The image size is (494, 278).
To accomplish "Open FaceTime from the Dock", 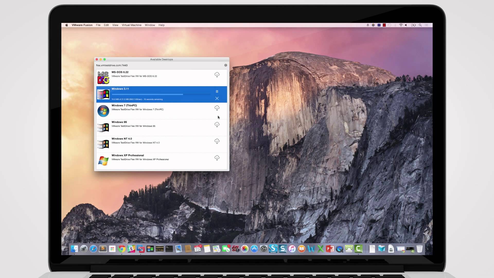I will click(x=226, y=249).
